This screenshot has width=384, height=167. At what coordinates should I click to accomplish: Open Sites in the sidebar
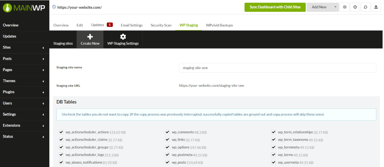(7, 47)
